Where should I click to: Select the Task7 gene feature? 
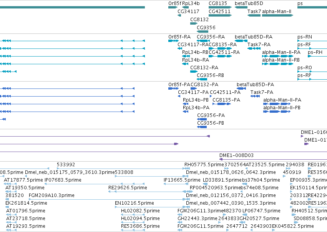[x=254, y=15]
